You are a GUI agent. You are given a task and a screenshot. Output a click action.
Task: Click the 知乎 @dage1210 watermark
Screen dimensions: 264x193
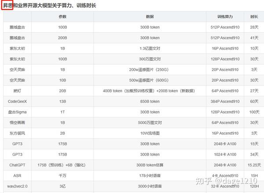(226, 181)
